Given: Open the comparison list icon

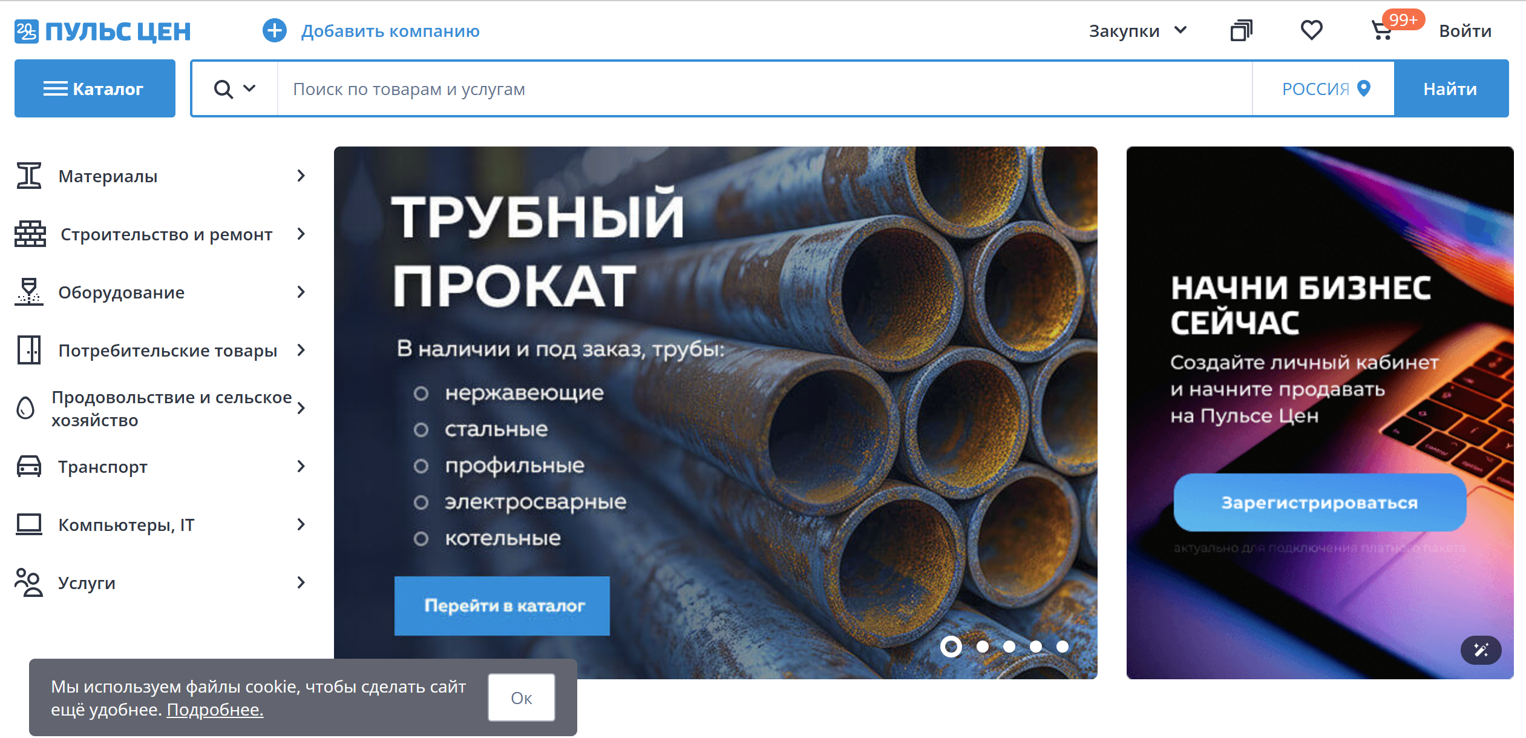Looking at the screenshot, I should [x=1241, y=30].
